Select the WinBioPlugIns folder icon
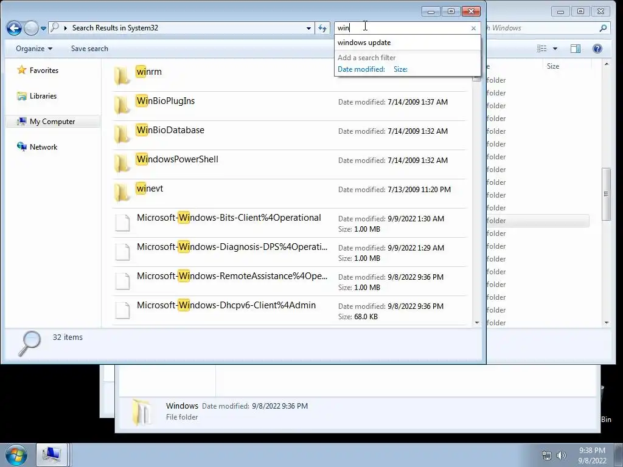Image resolution: width=623 pixels, height=467 pixels. click(122, 105)
